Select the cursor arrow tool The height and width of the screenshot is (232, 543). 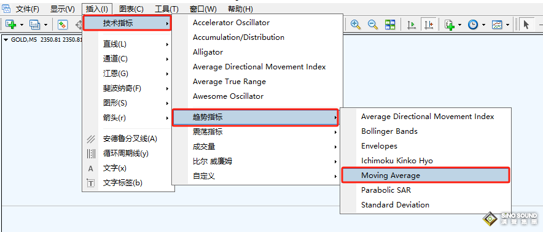pos(526,25)
